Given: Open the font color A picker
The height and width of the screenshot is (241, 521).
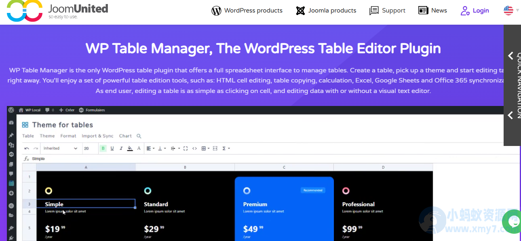Looking at the screenshot, I should coord(139,148).
